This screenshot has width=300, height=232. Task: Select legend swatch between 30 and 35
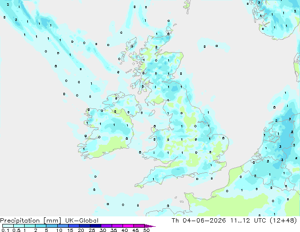pos(106,226)
